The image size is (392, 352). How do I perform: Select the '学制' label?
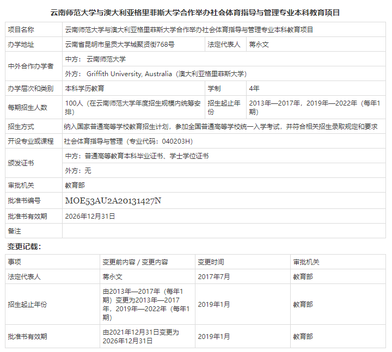[215, 89]
